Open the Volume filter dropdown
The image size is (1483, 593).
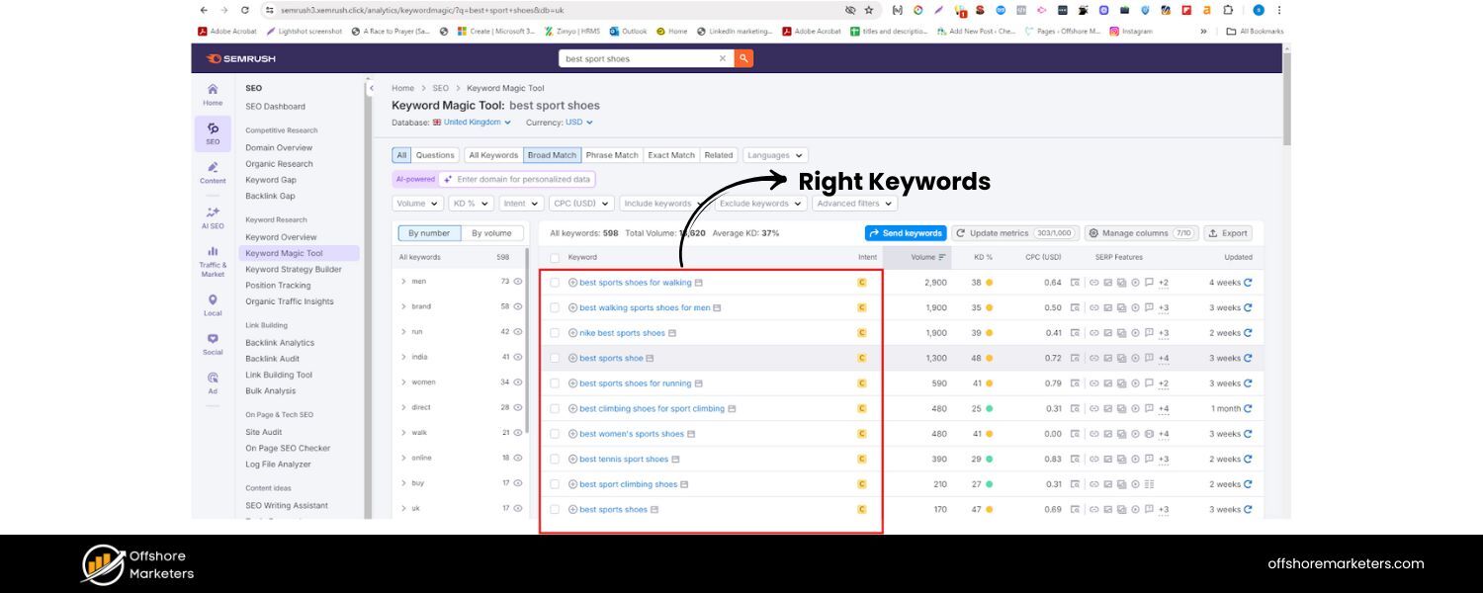[x=416, y=203]
